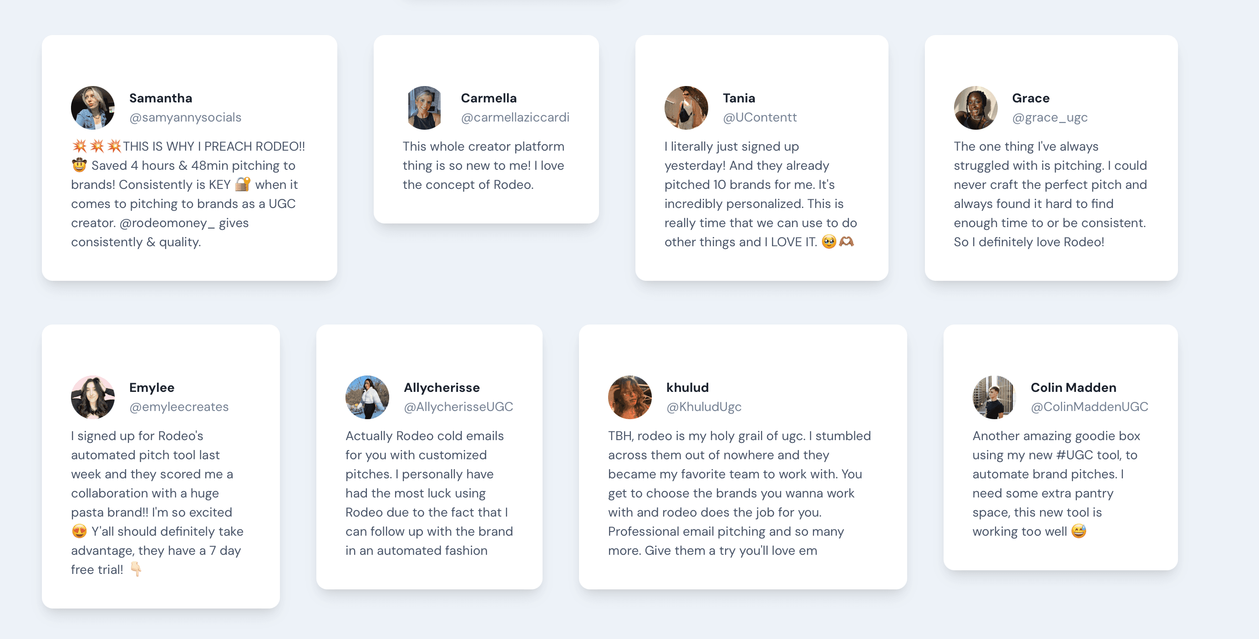1259x639 pixels.
Task: Click the @grace_ugc handle
Action: coord(1049,118)
